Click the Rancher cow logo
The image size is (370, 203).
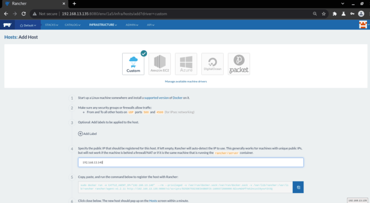(7, 25)
